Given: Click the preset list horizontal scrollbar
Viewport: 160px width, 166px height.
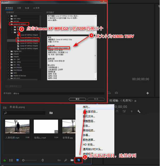Looking at the screenshot, I should pyautogui.click(x=22, y=79).
